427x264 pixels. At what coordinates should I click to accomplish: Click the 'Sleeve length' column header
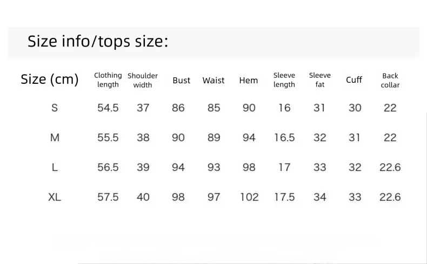(x=284, y=80)
